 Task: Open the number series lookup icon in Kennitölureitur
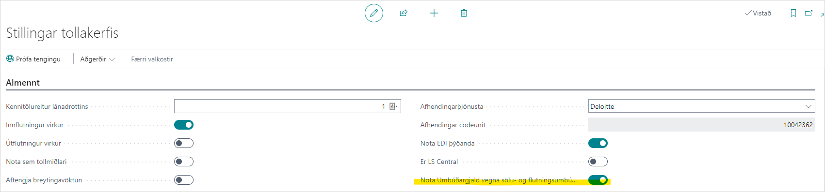393,106
